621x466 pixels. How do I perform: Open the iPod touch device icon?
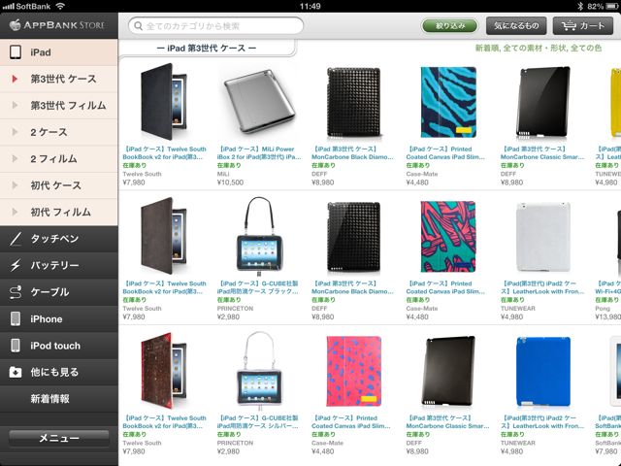click(16, 346)
